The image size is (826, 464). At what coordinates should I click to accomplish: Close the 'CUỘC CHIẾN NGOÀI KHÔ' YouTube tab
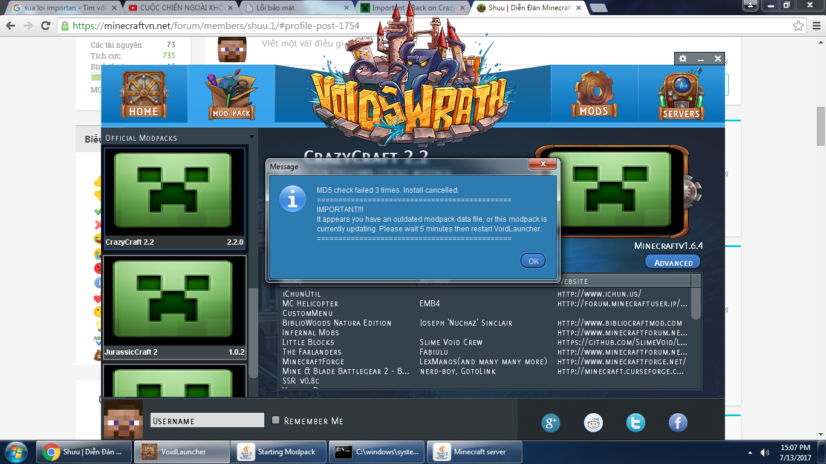click(231, 8)
